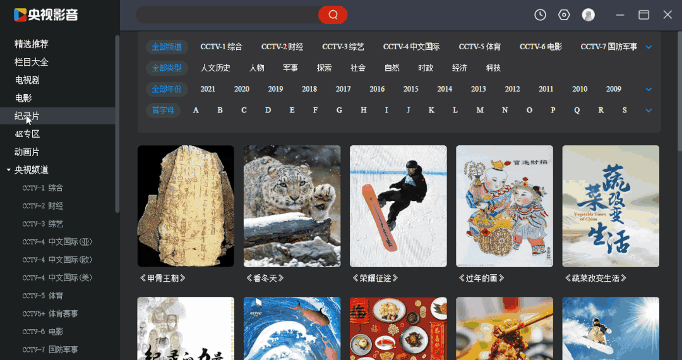Open the watch history clock icon

click(x=540, y=15)
